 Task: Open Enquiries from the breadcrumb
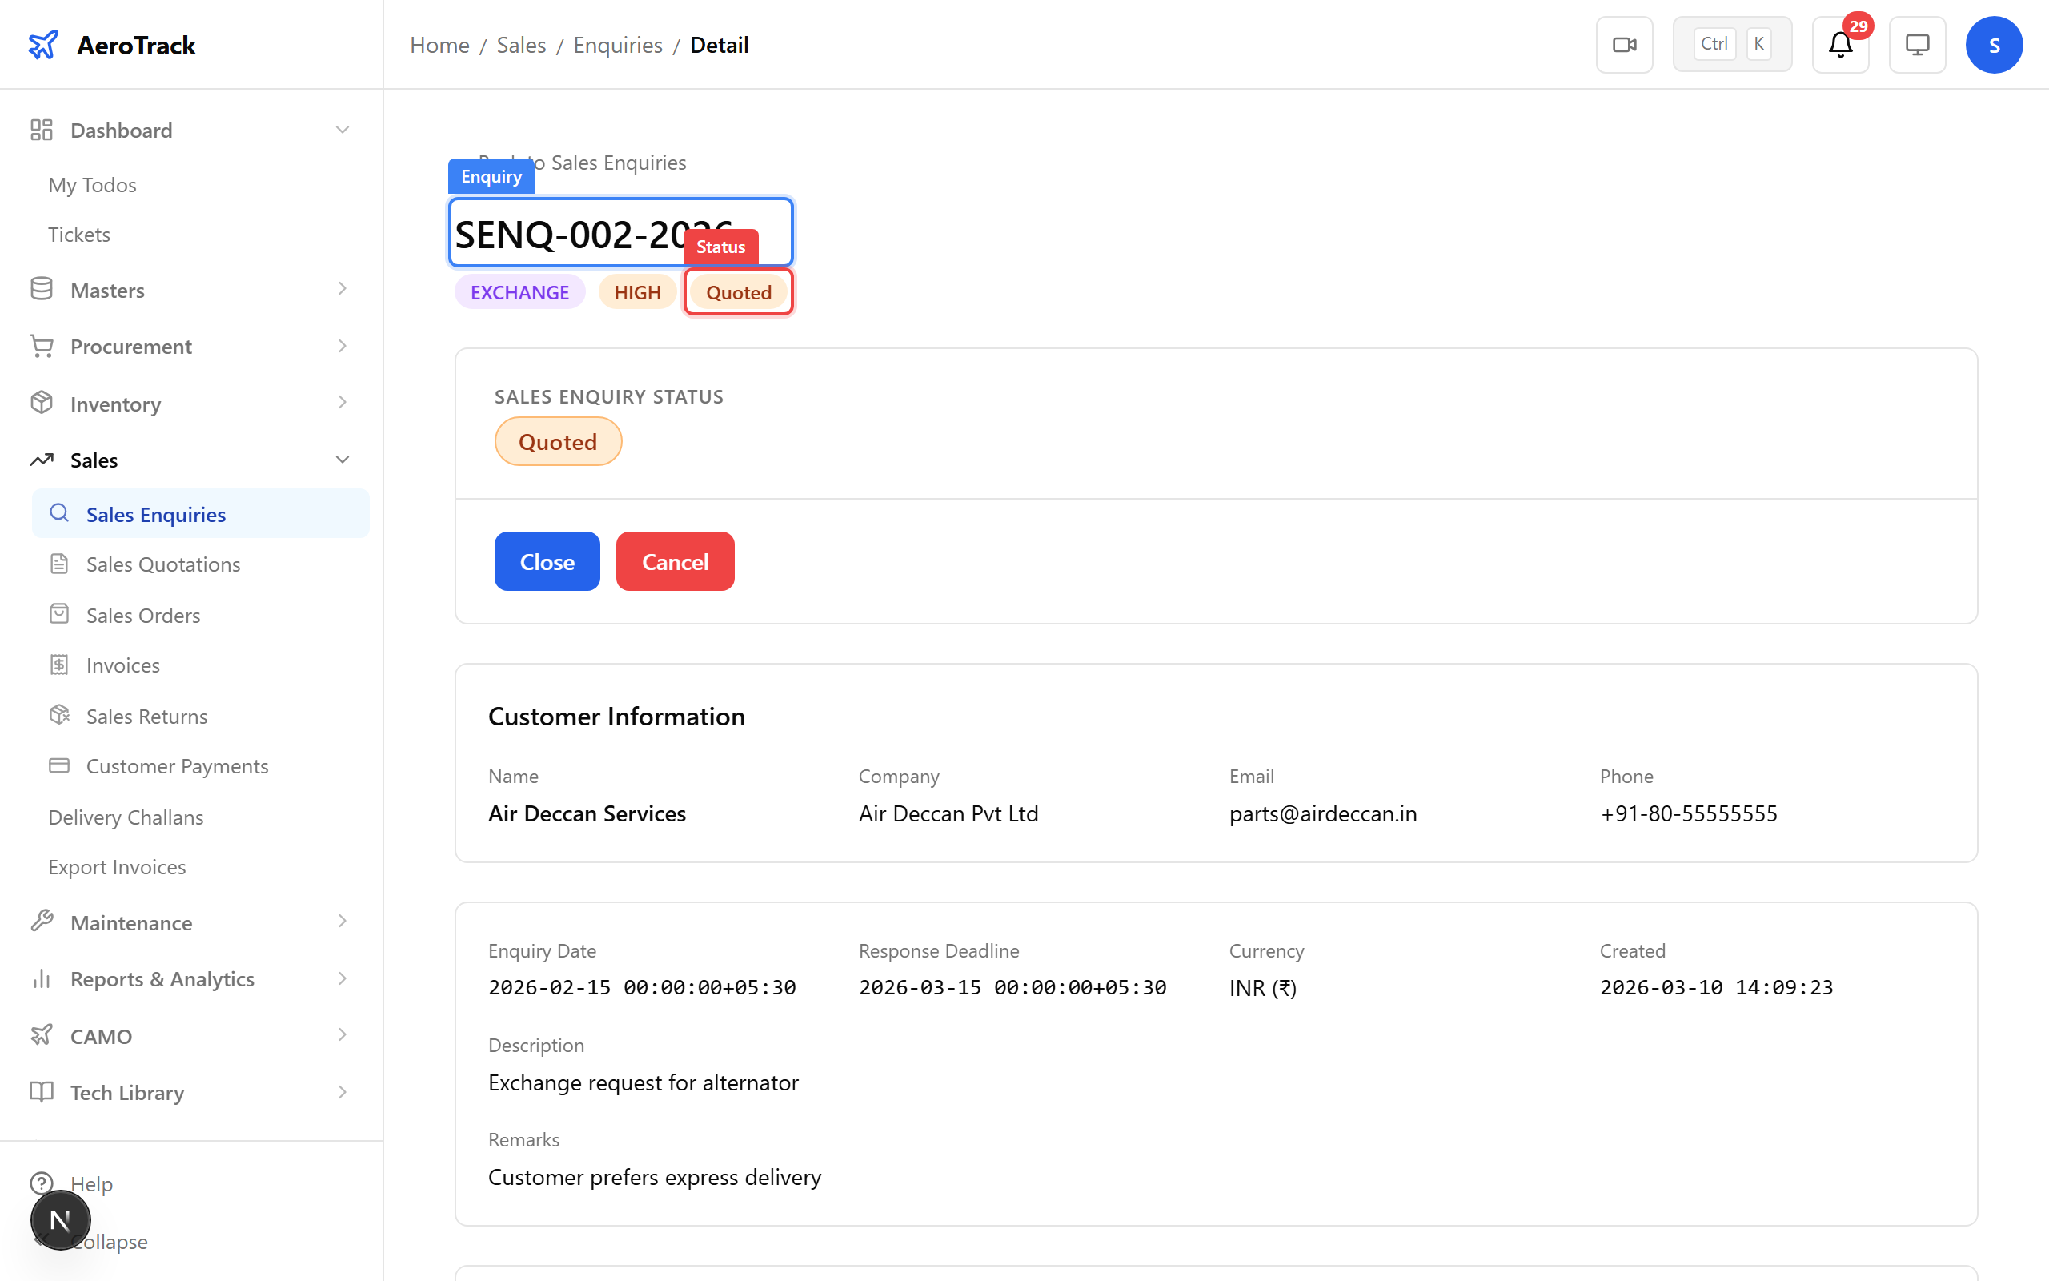pyautogui.click(x=617, y=45)
